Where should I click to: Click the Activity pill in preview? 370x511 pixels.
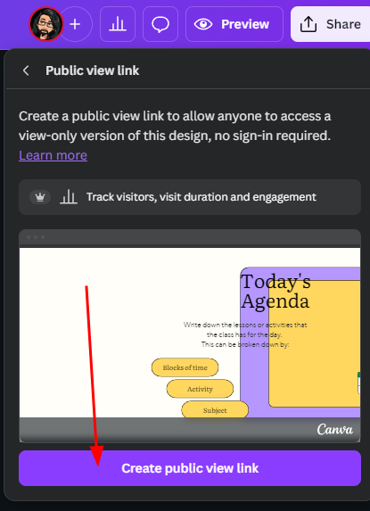coord(200,389)
